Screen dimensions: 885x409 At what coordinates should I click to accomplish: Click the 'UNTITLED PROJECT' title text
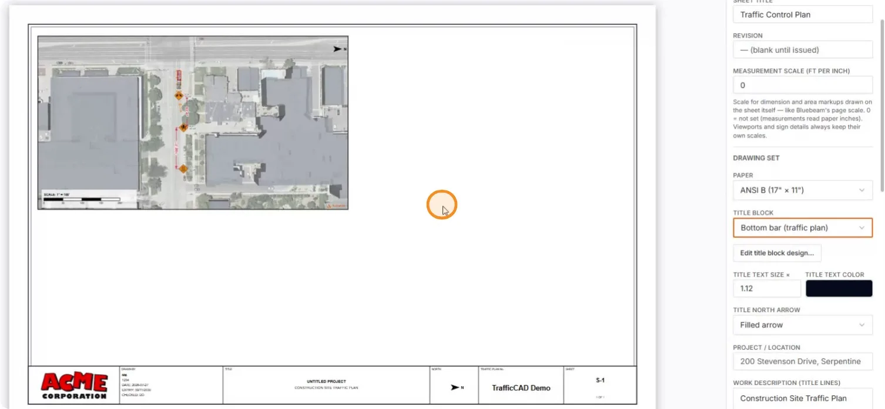326,381
